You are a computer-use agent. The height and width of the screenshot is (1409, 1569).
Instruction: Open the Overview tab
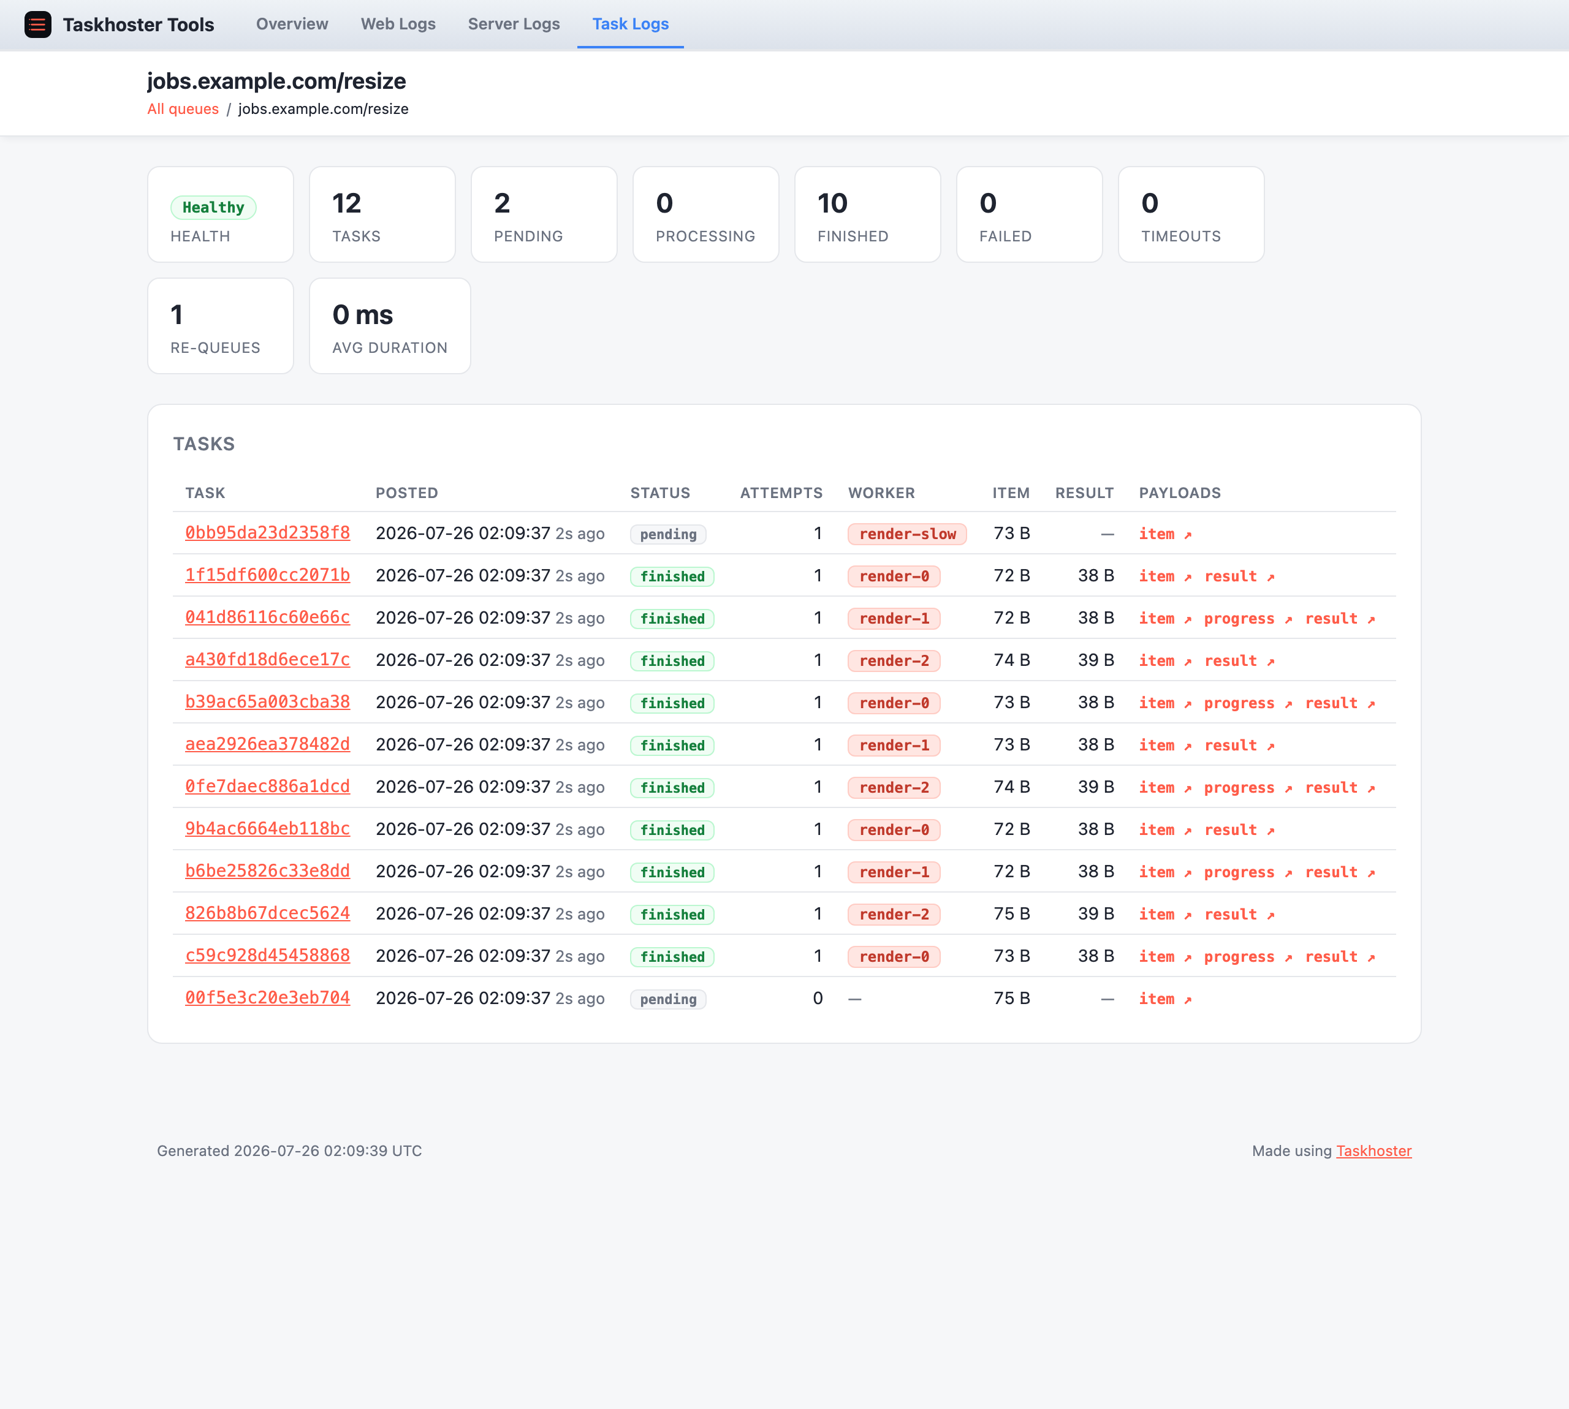[x=292, y=24]
